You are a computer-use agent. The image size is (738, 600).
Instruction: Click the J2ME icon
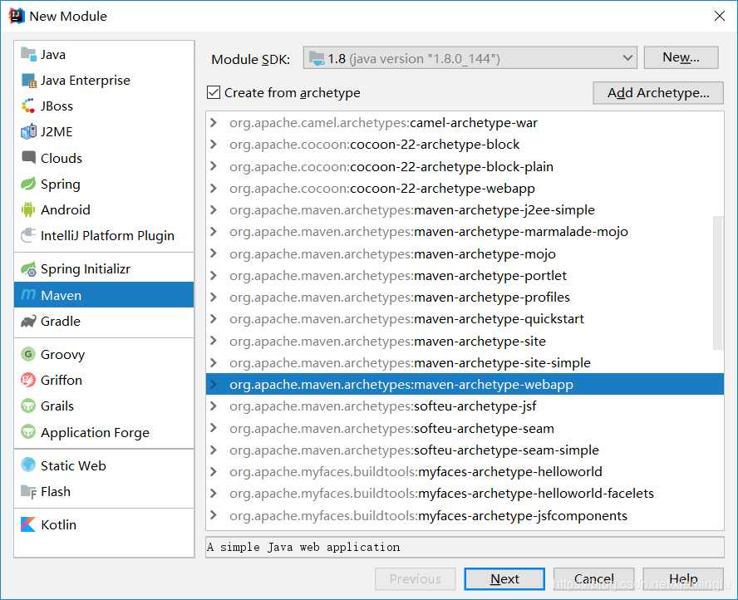pyautogui.click(x=28, y=132)
